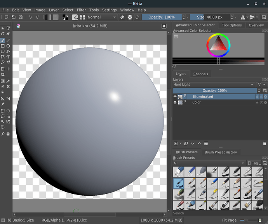Hide the Illuminated layer with eye icon
This screenshot has height=224, width=268.
(x=175, y=97)
